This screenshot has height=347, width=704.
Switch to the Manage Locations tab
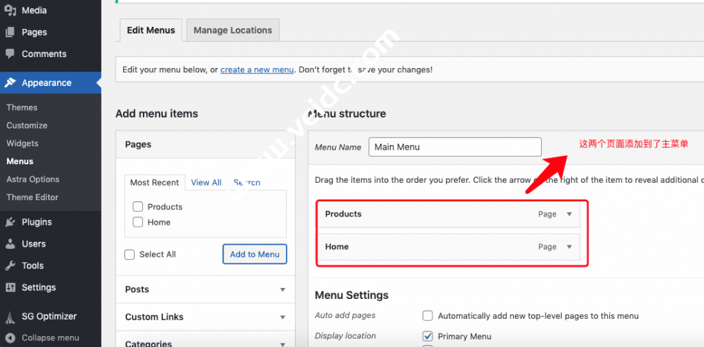pos(232,30)
